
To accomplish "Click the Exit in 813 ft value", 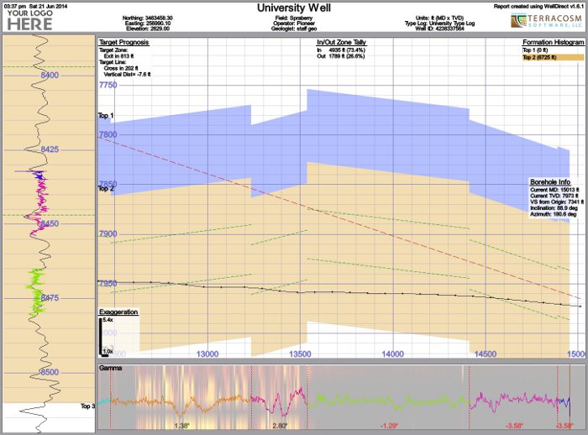I will click(119, 56).
